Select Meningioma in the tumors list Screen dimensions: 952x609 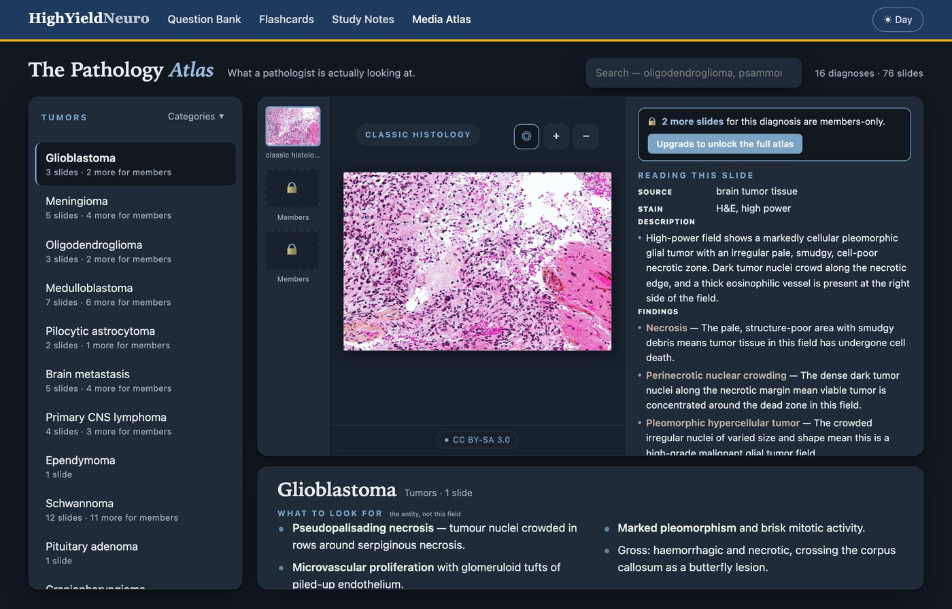tap(135, 208)
